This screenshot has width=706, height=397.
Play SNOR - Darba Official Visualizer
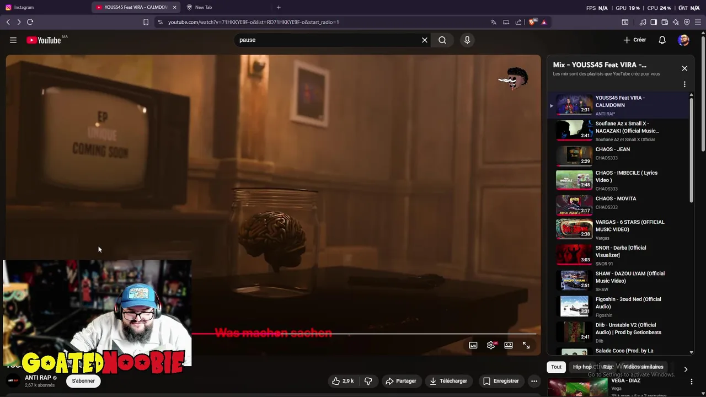[619, 255]
